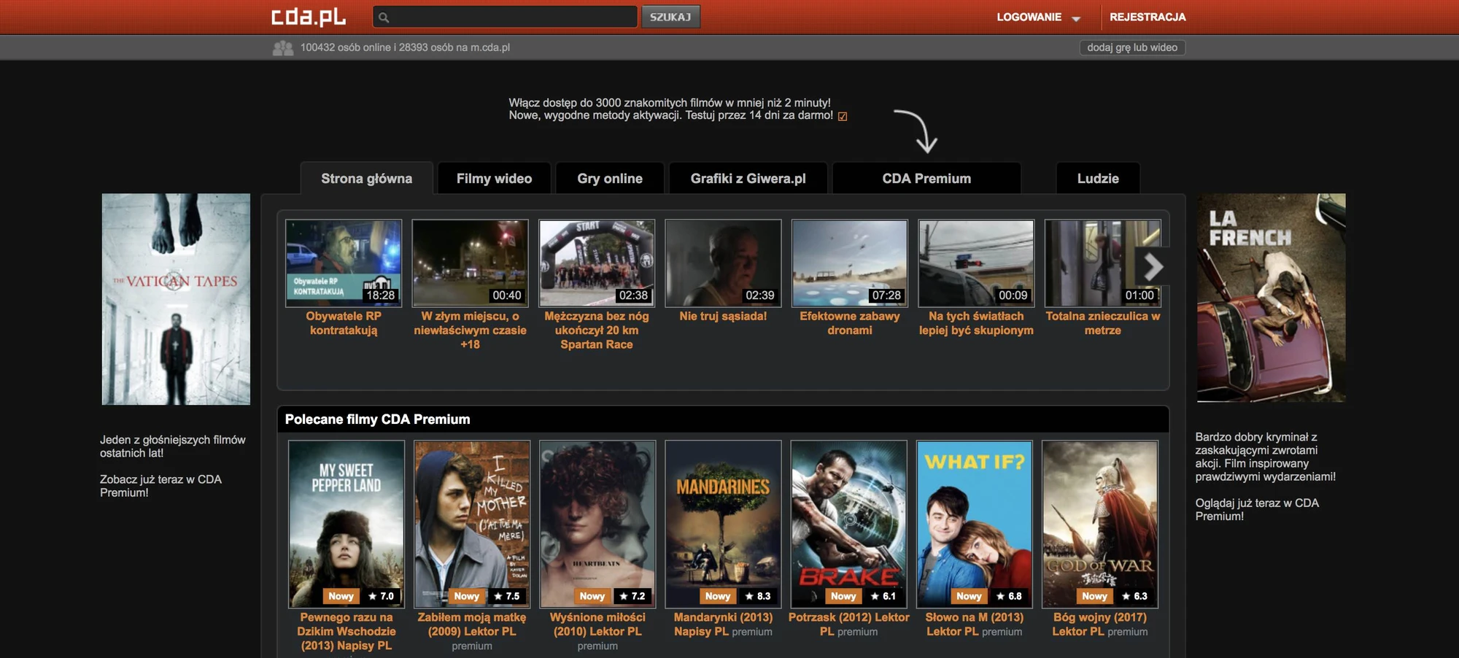Click star rating 6.1 on Brake
The height and width of the screenshot is (658, 1459).
click(x=883, y=596)
